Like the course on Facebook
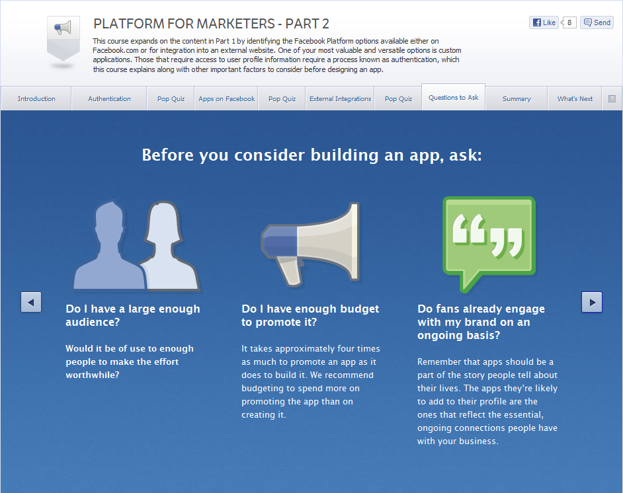 click(544, 22)
